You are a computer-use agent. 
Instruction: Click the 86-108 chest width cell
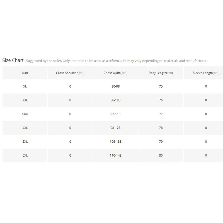[x=115, y=100]
